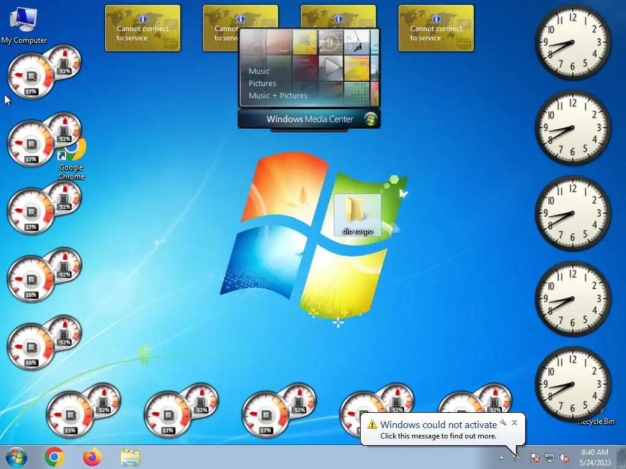The image size is (626, 469).
Task: Choose Music + Pictures in Media Center gadget
Action: pyautogui.click(x=278, y=96)
